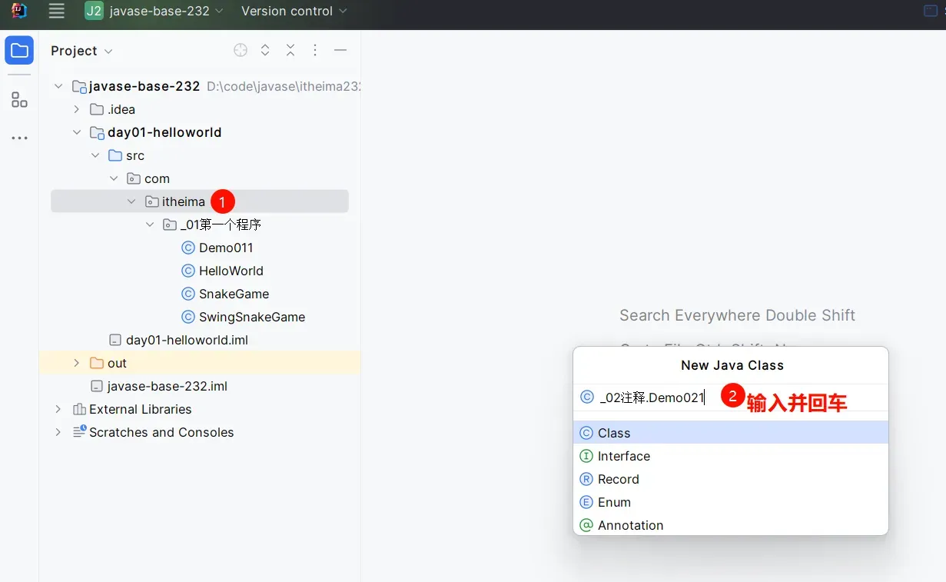
Task: Open the Version control dropdown
Action: coord(294,11)
